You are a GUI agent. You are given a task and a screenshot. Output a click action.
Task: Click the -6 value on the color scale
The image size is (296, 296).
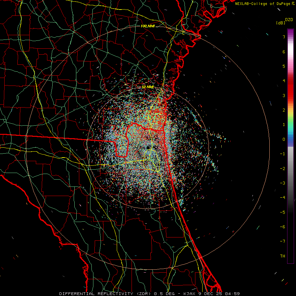[283, 227]
